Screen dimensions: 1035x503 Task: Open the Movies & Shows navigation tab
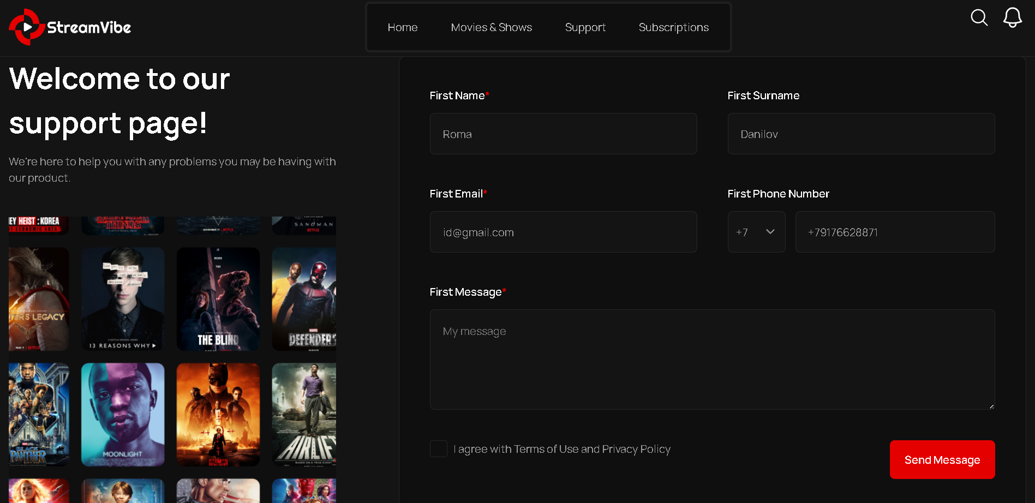(491, 27)
